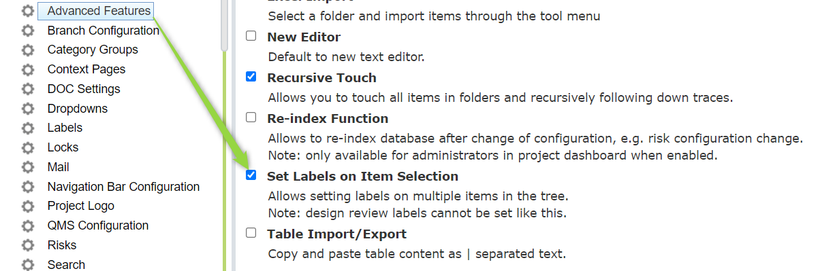Screen dimensions: 820x271
Task: Click gear icon beside Dropdowns
Action: (x=27, y=109)
